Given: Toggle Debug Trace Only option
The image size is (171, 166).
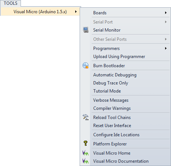Looking at the screenshot, I should point(125,83).
